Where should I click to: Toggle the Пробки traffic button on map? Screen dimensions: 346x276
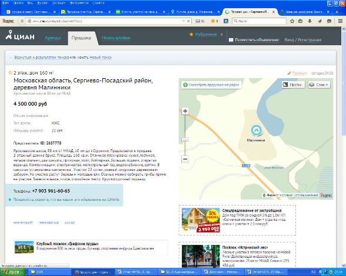[293, 85]
